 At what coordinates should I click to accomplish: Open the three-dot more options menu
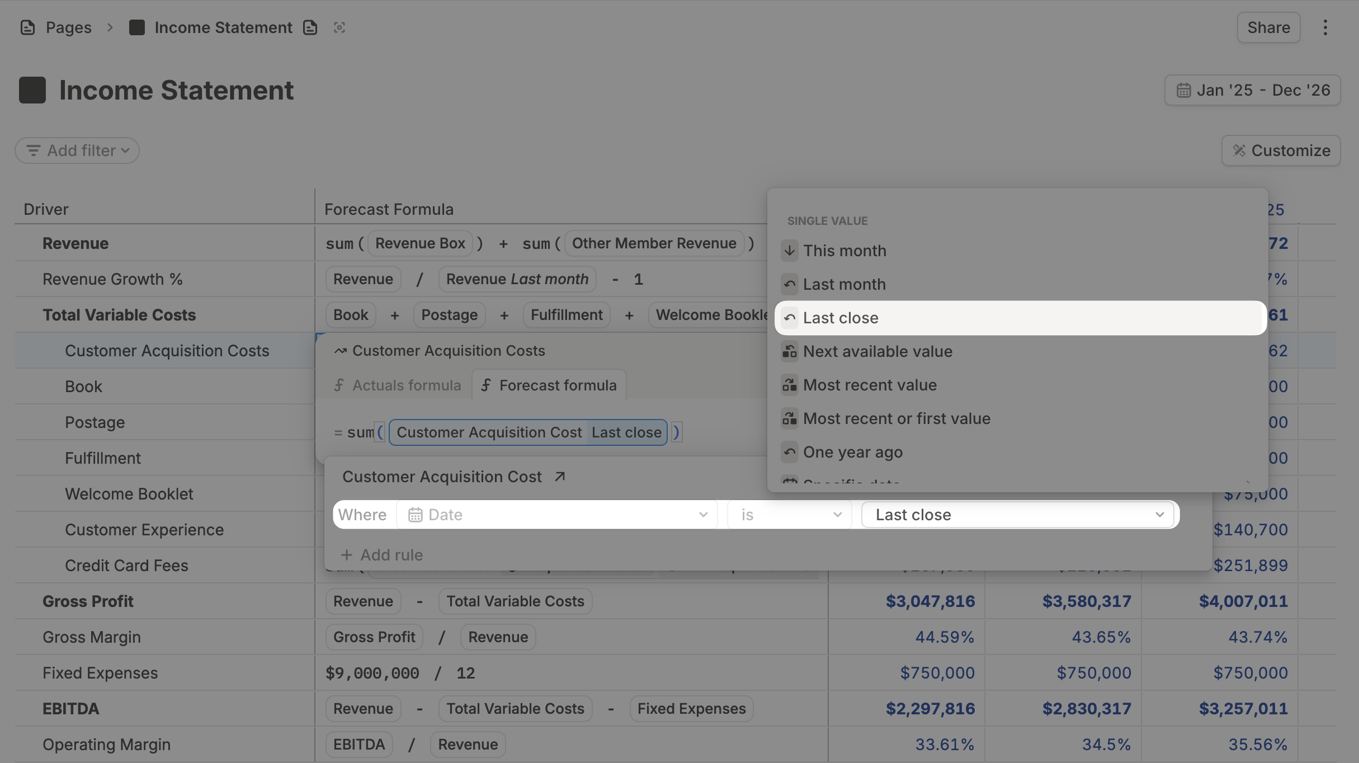(x=1325, y=27)
